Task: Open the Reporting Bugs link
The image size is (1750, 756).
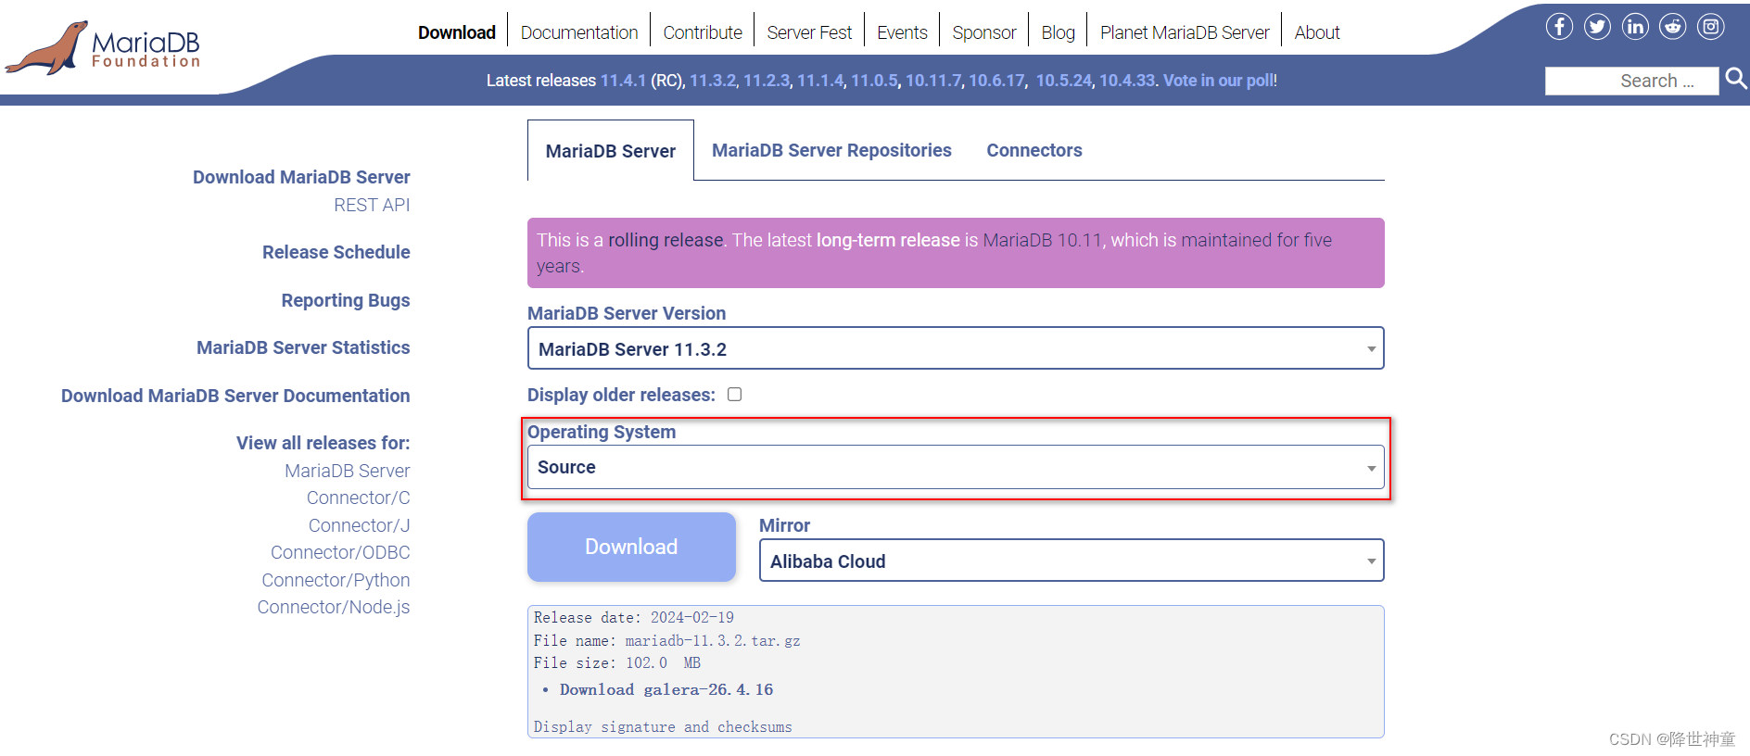Action: tap(346, 300)
